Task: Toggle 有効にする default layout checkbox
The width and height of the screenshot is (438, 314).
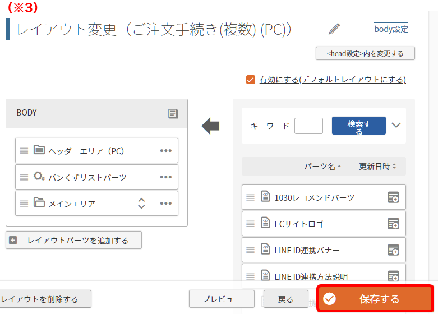Action: (x=251, y=80)
